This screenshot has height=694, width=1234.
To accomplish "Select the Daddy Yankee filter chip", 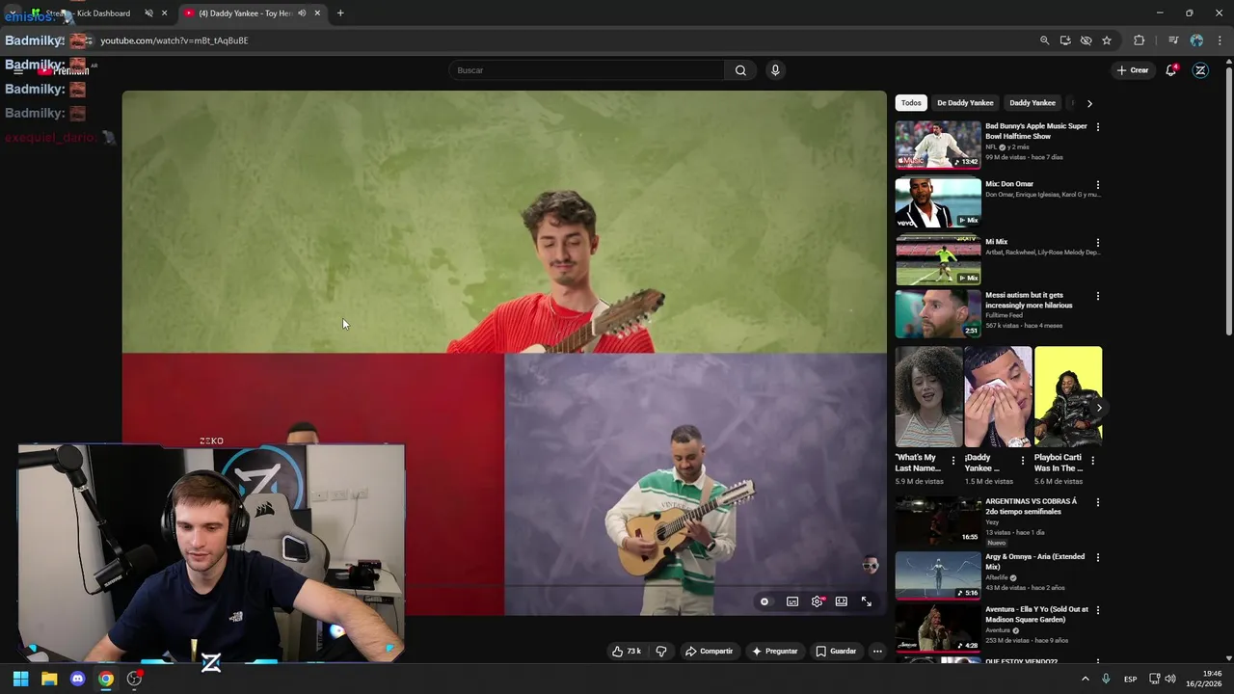I will tap(1033, 103).
